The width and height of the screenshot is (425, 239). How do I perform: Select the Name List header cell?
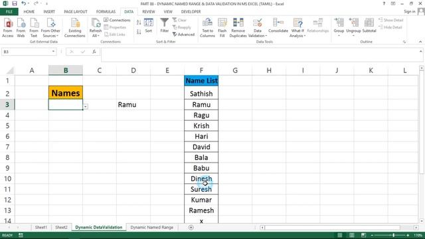tap(201, 80)
